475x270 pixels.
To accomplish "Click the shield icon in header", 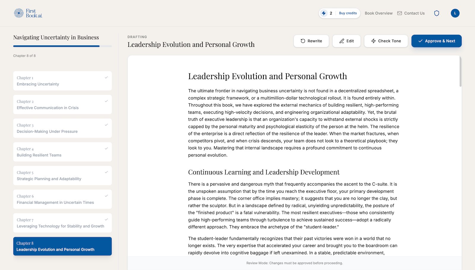I will pos(436,13).
